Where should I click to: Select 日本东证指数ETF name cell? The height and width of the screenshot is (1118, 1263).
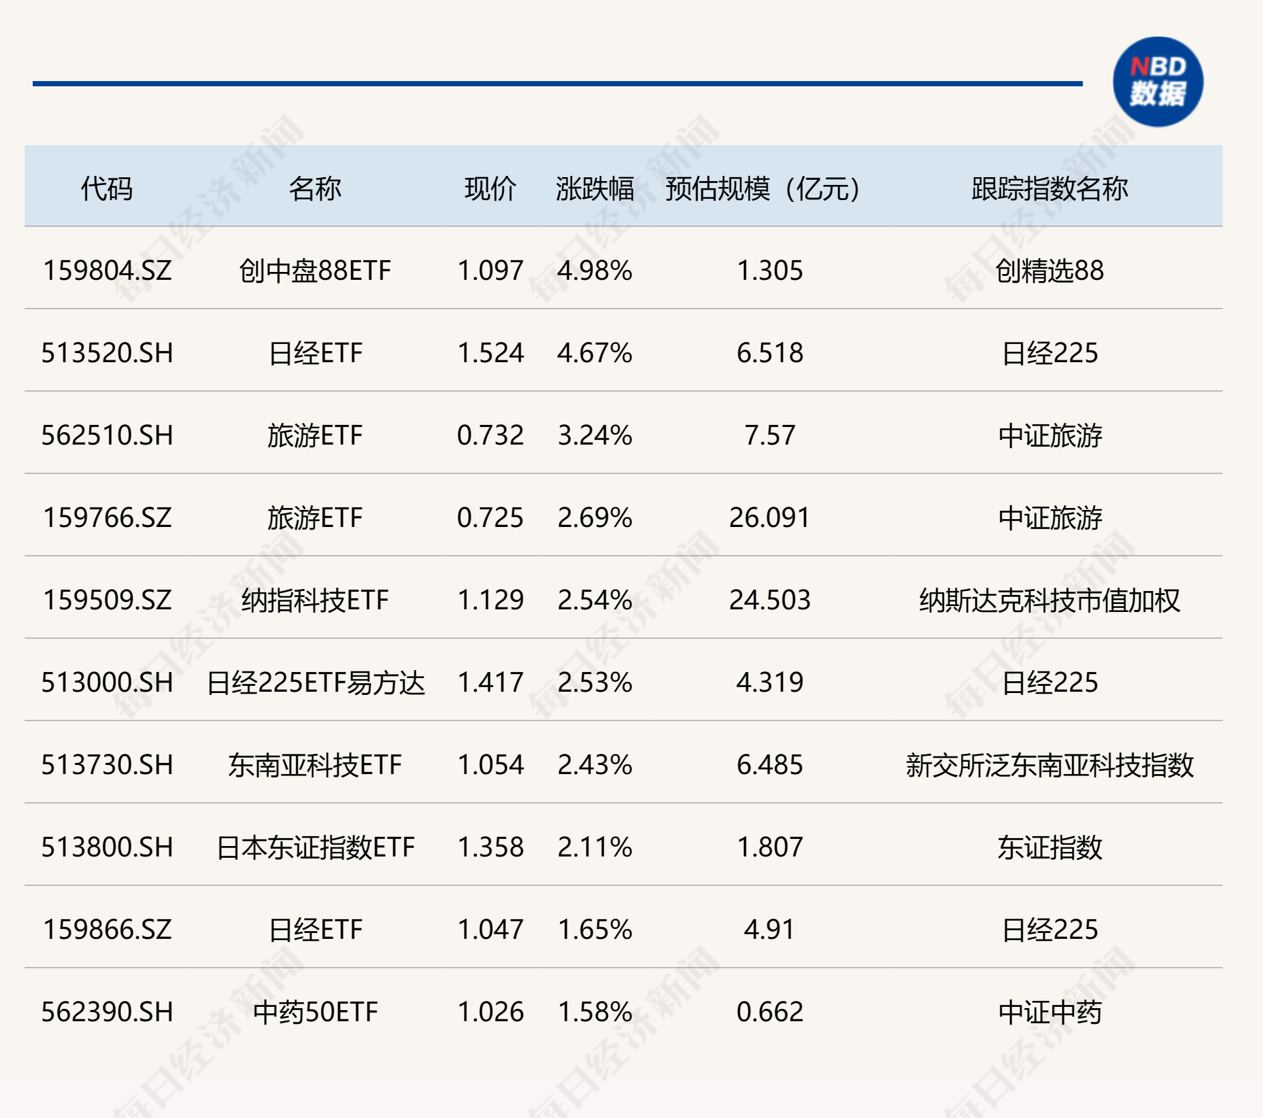pyautogui.click(x=316, y=847)
